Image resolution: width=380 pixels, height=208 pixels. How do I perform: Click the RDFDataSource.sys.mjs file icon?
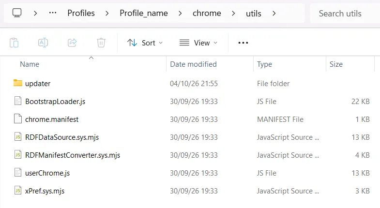coord(18,136)
